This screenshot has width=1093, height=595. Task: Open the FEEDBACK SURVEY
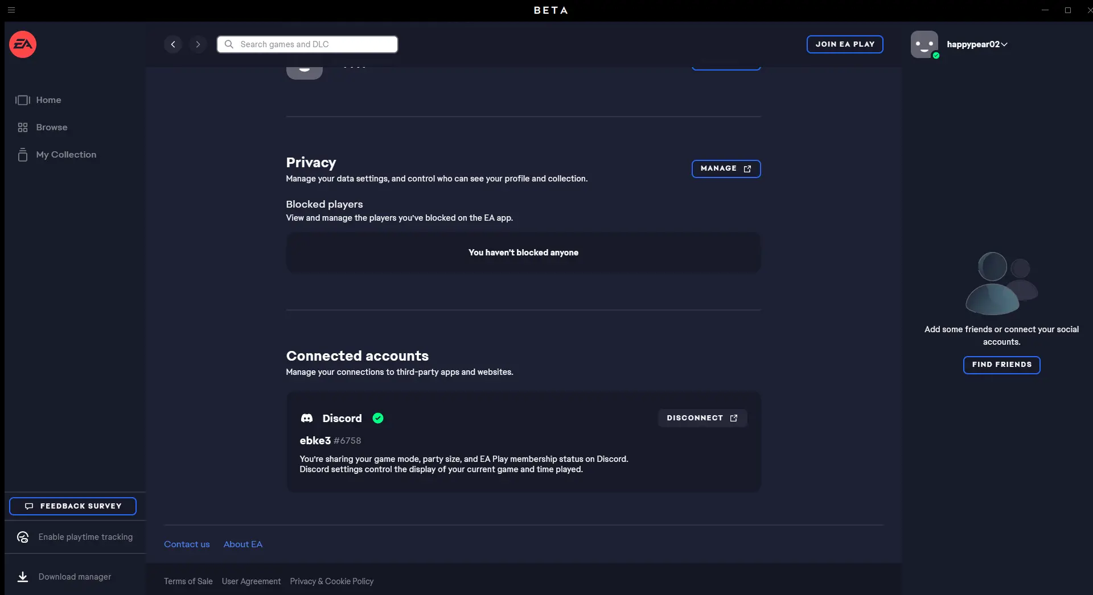tap(73, 506)
